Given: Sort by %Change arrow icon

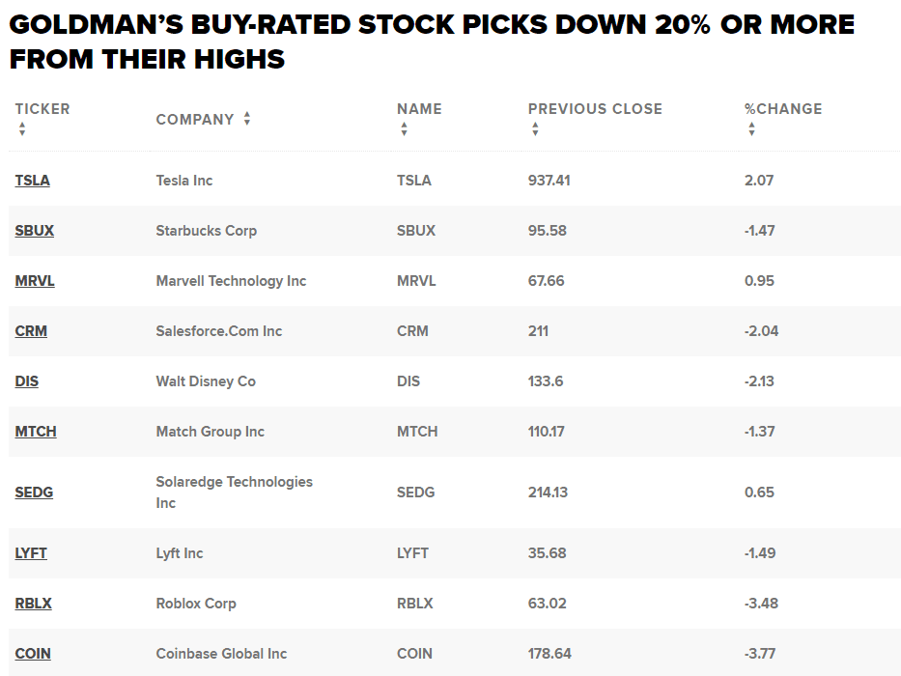Looking at the screenshot, I should [x=751, y=129].
